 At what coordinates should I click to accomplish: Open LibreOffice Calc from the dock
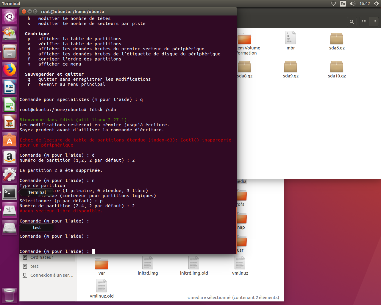pyautogui.click(x=10, y=105)
